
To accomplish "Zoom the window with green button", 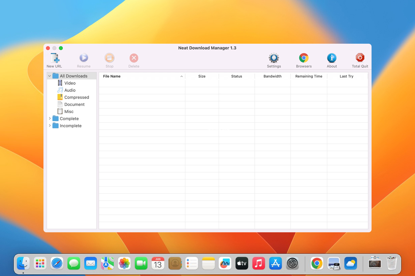I will pyautogui.click(x=61, y=48).
